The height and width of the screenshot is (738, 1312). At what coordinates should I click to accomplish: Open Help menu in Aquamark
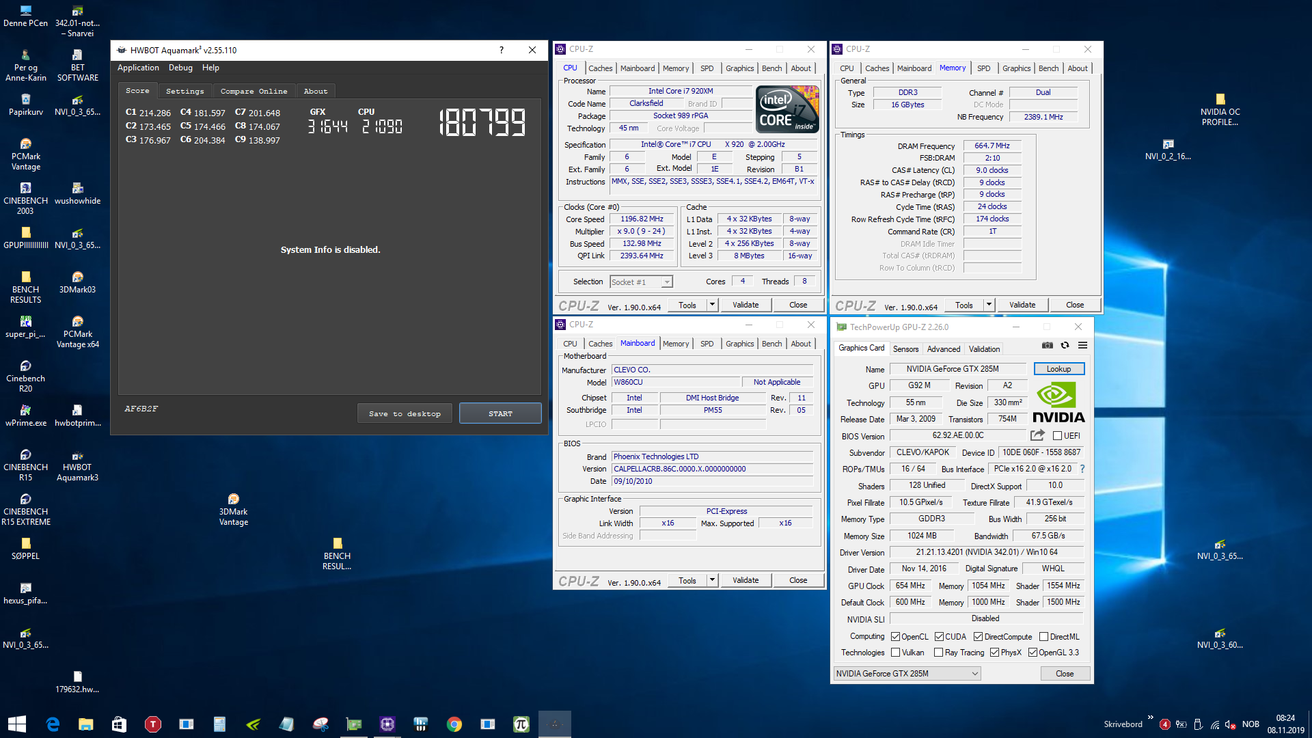coord(210,68)
